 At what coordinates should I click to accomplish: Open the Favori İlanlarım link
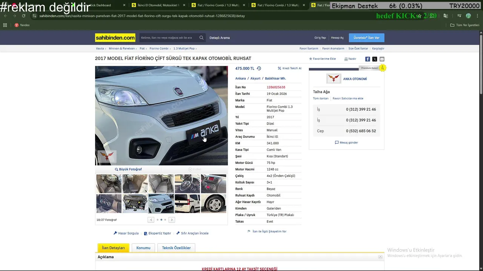[x=309, y=49]
